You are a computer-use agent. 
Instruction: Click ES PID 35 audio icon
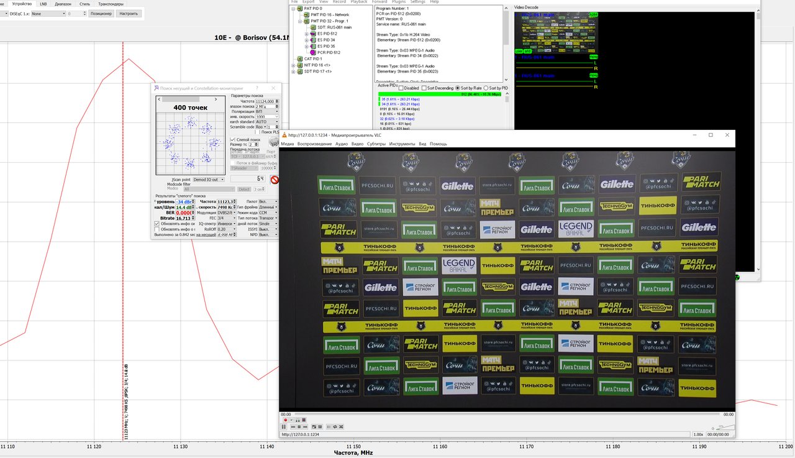pos(313,46)
